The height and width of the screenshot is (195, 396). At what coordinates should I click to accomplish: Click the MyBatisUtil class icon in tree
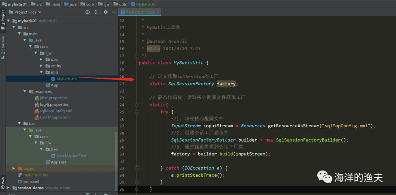53,79
